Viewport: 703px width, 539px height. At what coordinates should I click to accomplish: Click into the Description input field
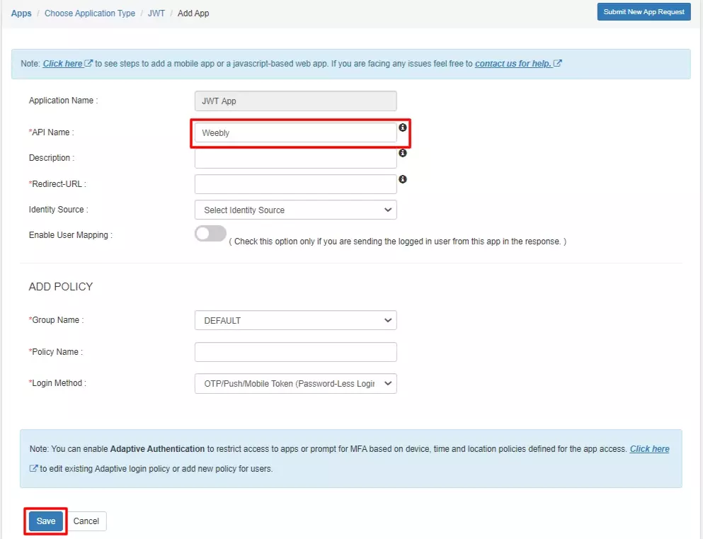pyautogui.click(x=295, y=158)
